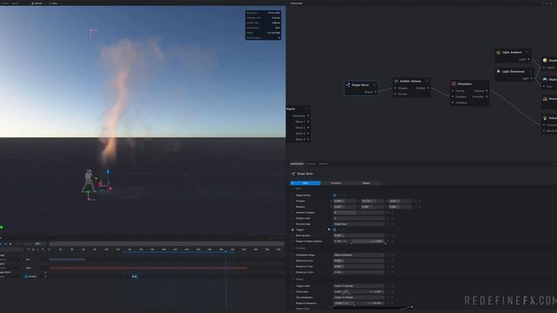The image size is (557, 313).
Task: Click the Random seed field
Action: coord(359,218)
